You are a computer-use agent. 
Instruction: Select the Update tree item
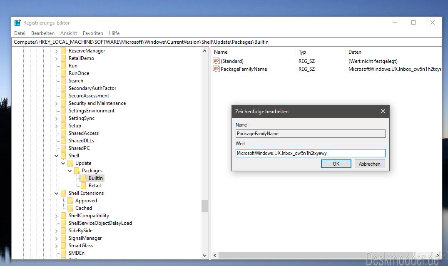coord(83,163)
